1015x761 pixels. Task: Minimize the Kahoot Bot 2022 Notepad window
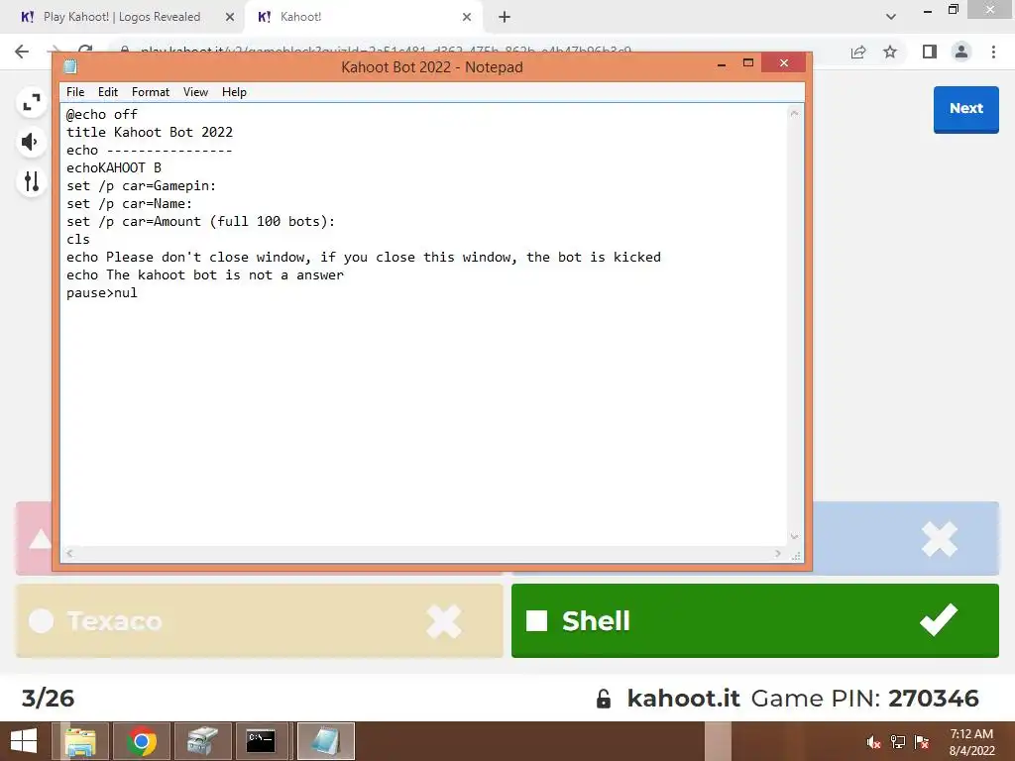tap(722, 63)
